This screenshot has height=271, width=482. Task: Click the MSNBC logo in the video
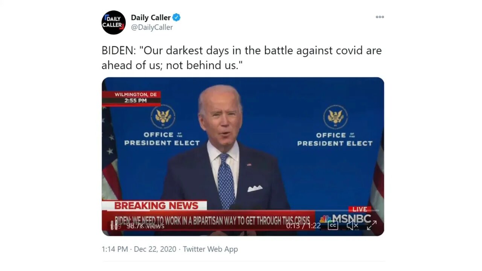coord(345,219)
